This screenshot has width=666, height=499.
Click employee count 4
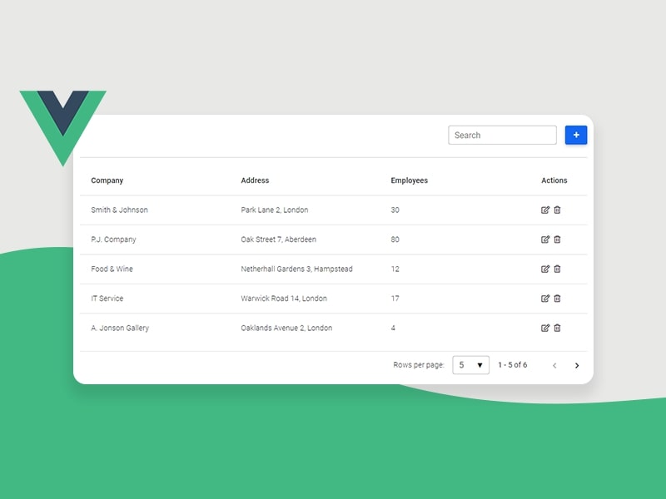[x=393, y=328]
